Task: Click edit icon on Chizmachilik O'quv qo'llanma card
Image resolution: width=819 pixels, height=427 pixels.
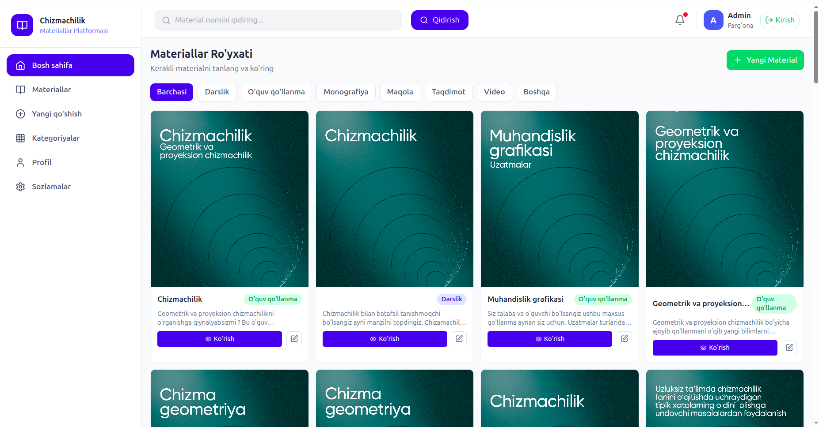Action: pos(294,339)
